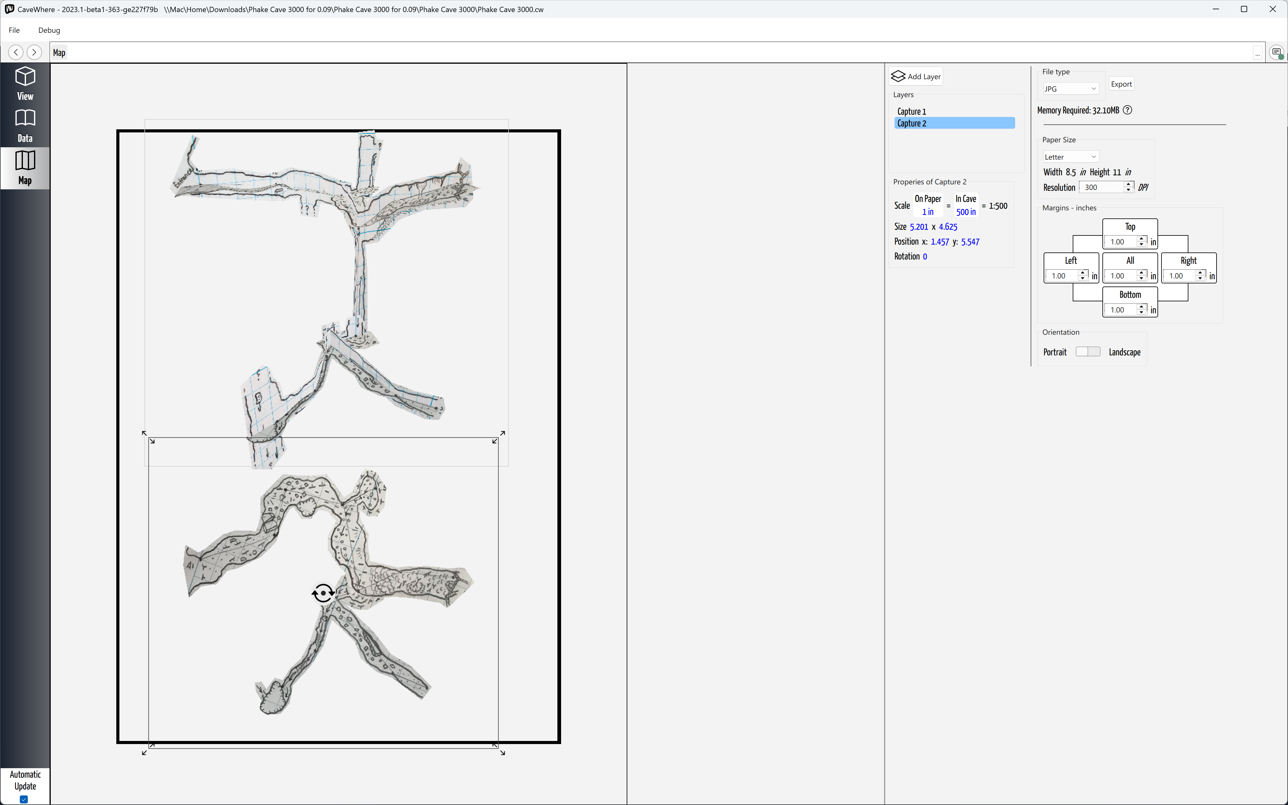Increase Left margin with up arrow
Image resolution: width=1288 pixels, height=805 pixels.
pos(1083,273)
